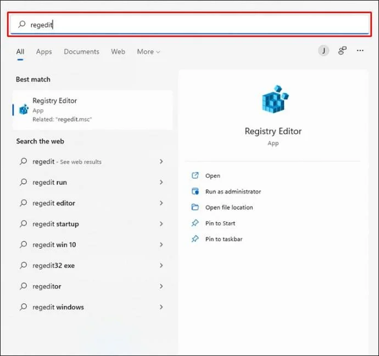Click search icon beside 'regedit windows'
Screen dimensions: 379x356
(23, 307)
